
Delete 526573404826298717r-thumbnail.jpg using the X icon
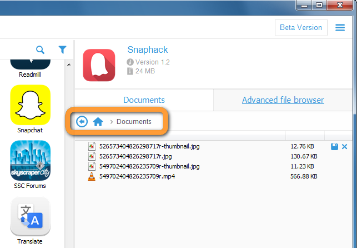coord(344,147)
